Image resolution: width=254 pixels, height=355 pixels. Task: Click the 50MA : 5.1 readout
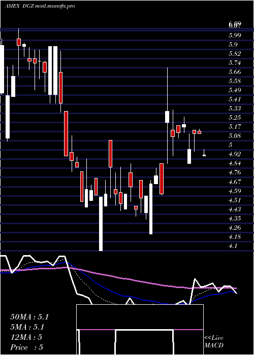[x=29, y=317]
